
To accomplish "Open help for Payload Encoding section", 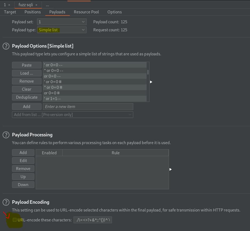I will click(x=6, y=202).
